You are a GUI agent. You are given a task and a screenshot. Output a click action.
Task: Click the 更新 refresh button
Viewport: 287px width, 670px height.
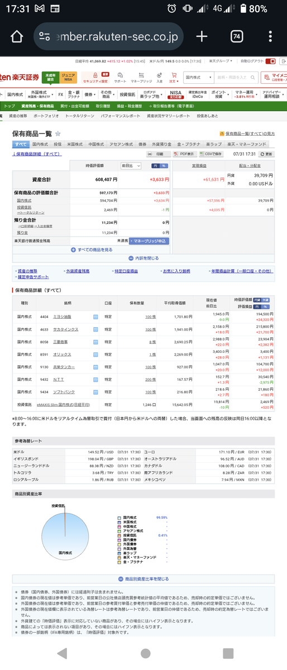click(x=267, y=154)
